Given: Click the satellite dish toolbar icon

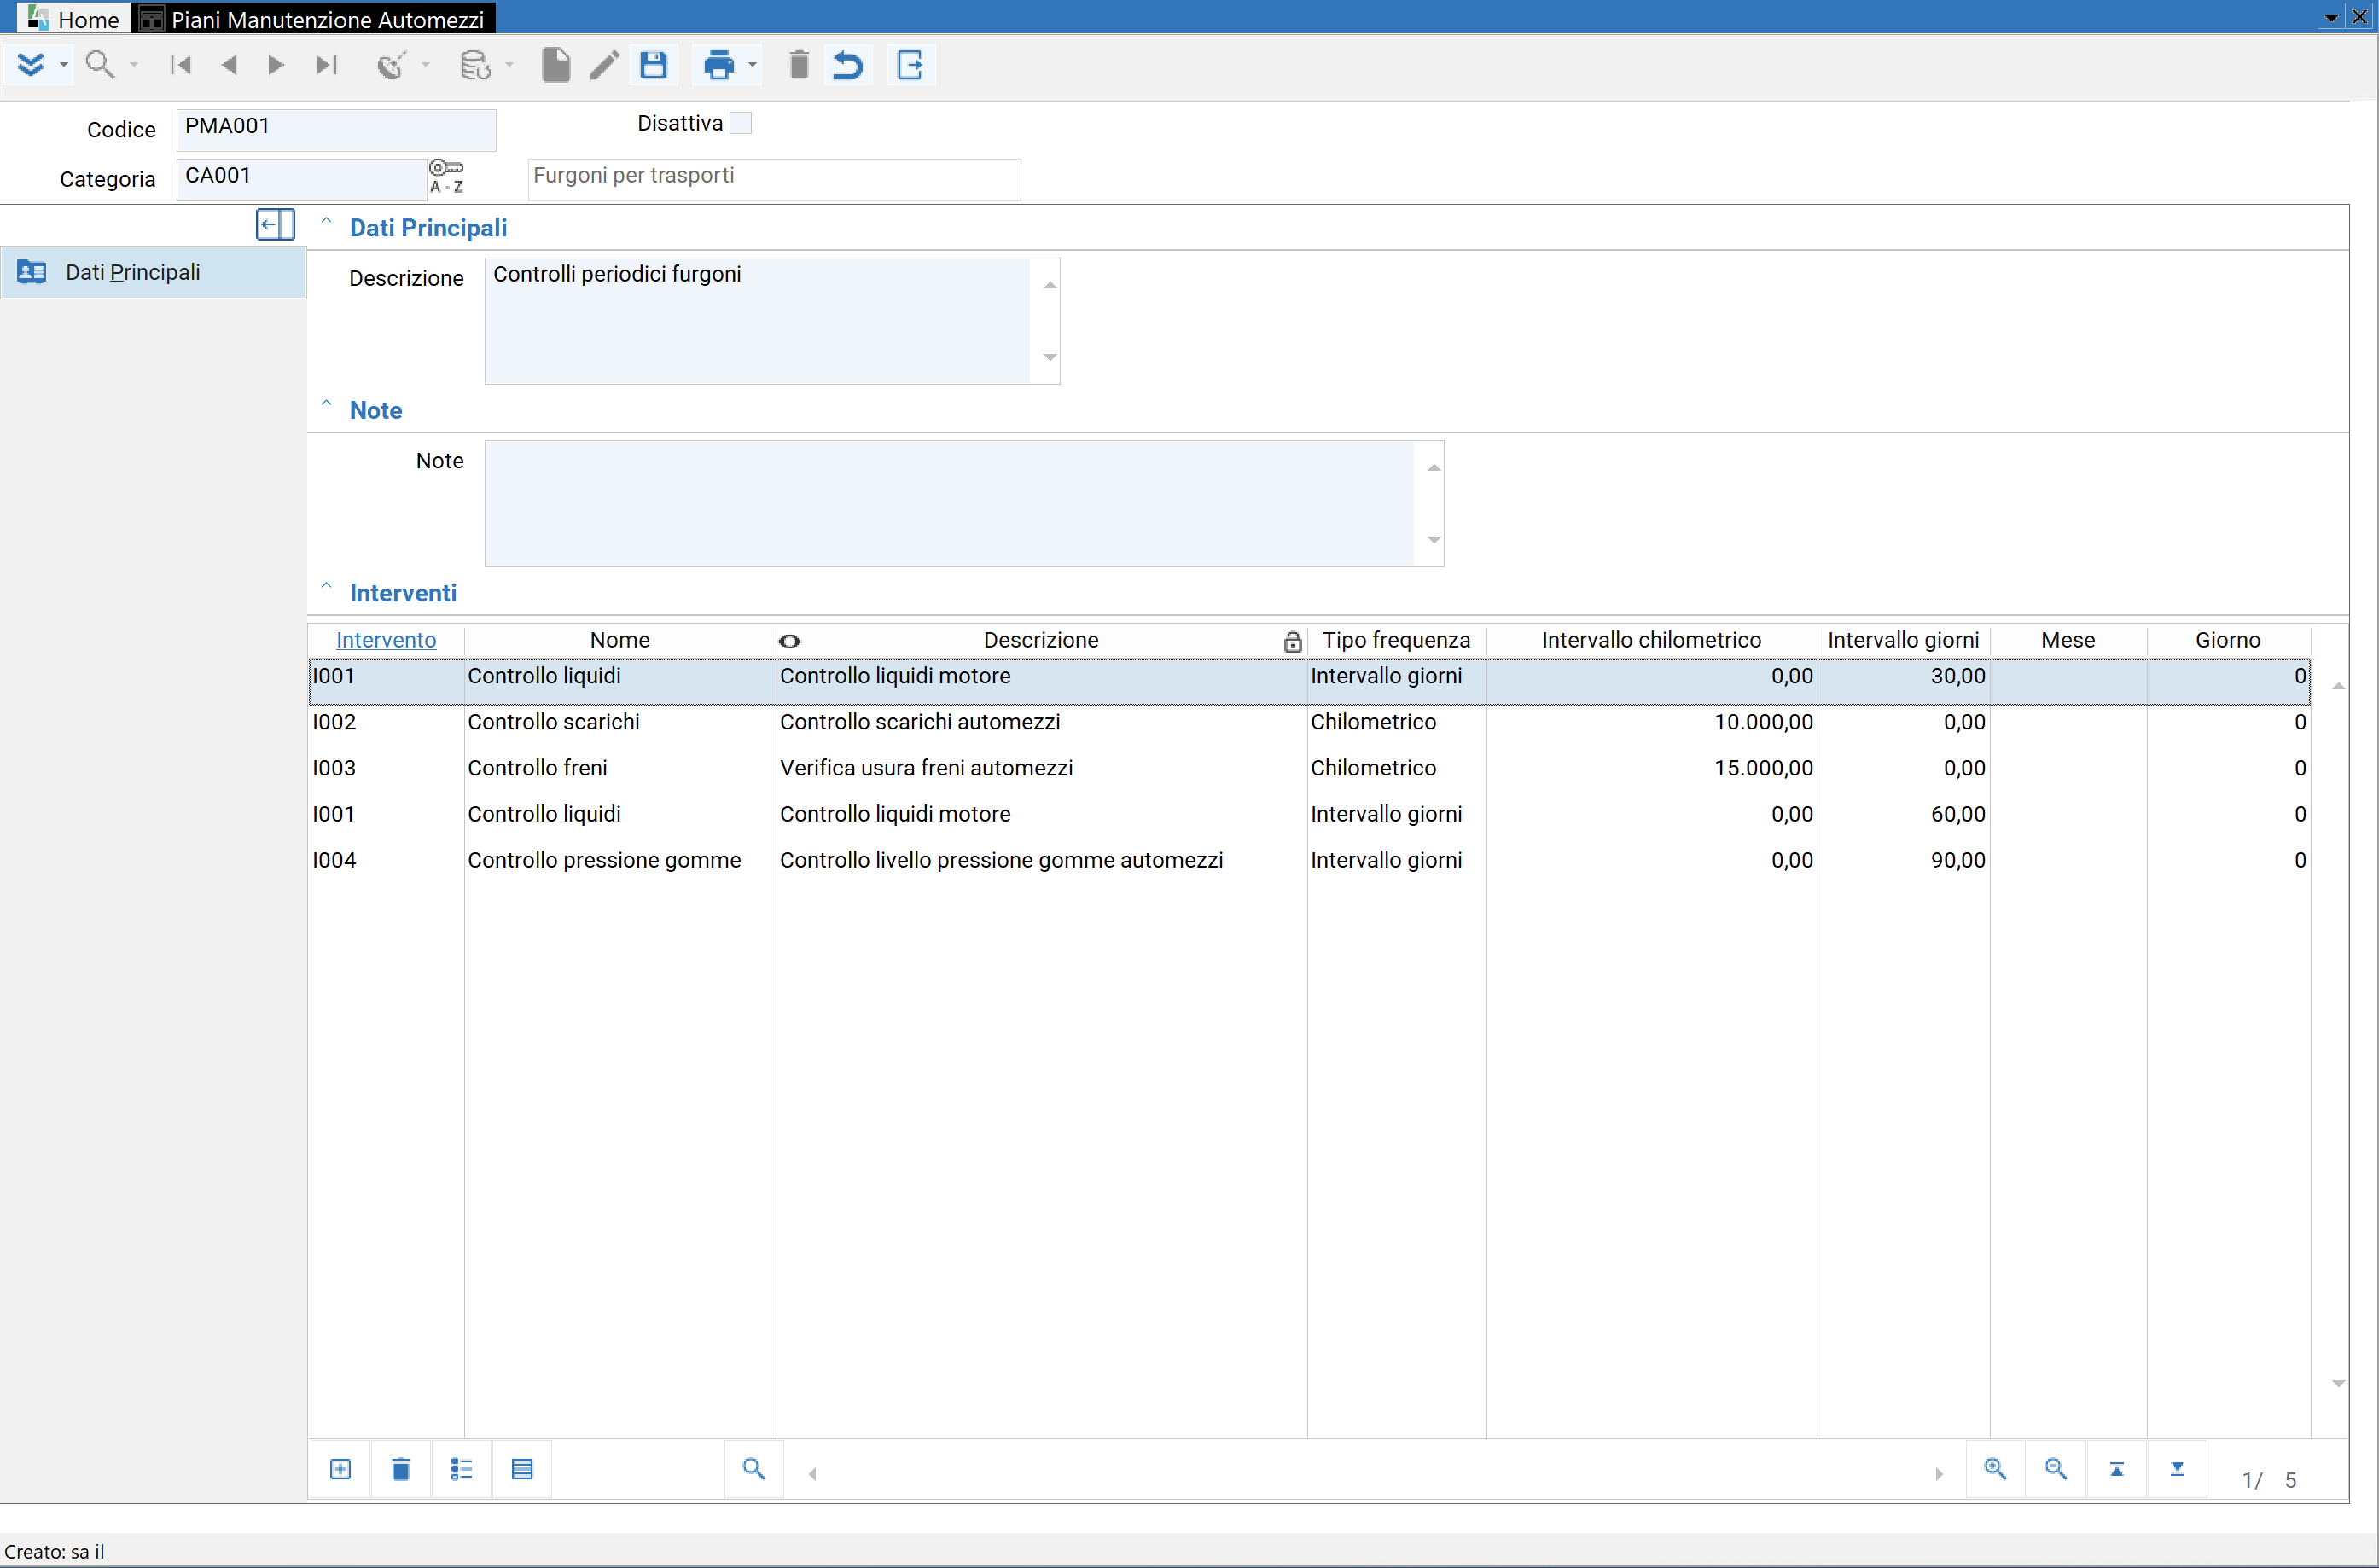Looking at the screenshot, I should 391,65.
